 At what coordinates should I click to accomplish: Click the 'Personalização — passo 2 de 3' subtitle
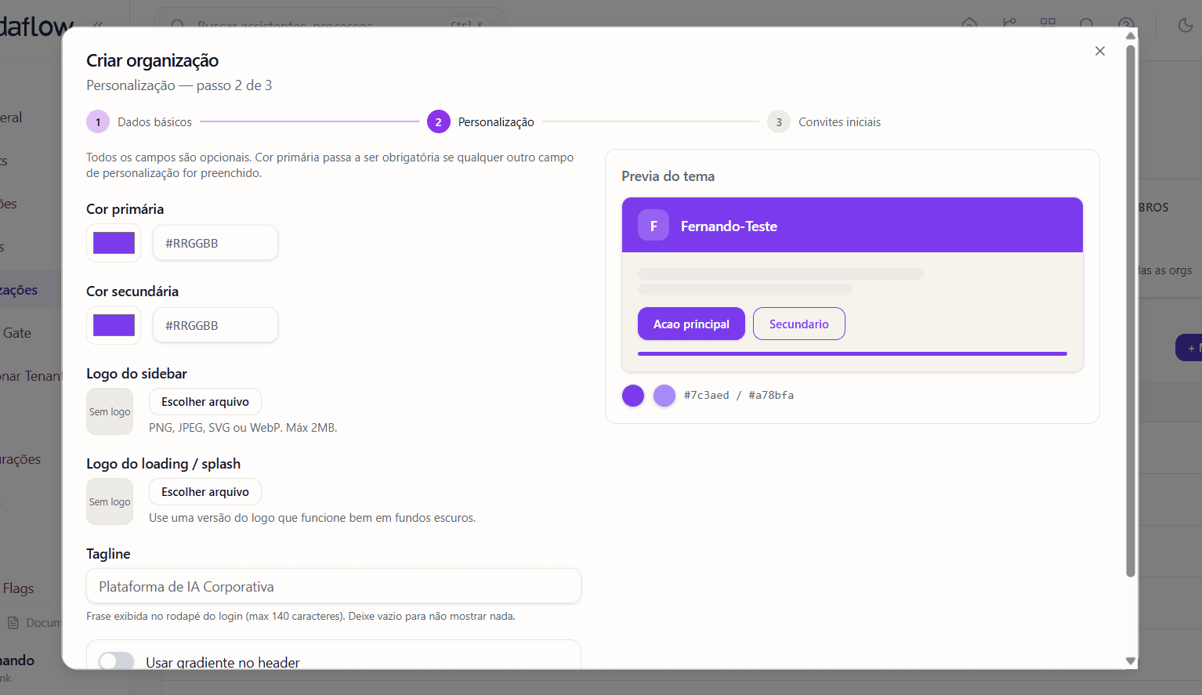tap(179, 85)
